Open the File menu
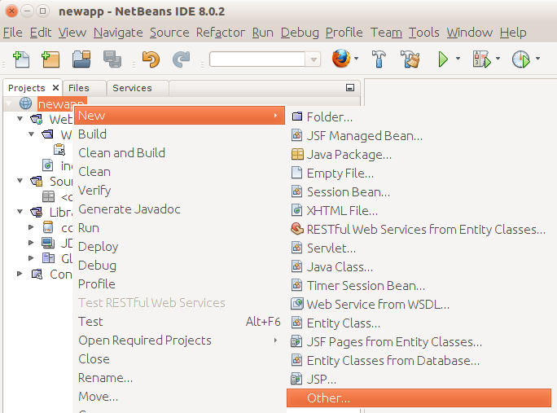The image size is (557, 413). (x=12, y=33)
